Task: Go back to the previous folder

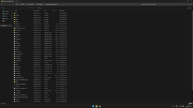Action: coord(2,4)
